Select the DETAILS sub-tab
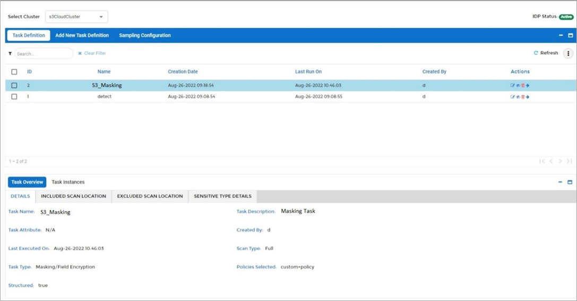Image resolution: width=577 pixels, height=301 pixels. click(x=20, y=196)
